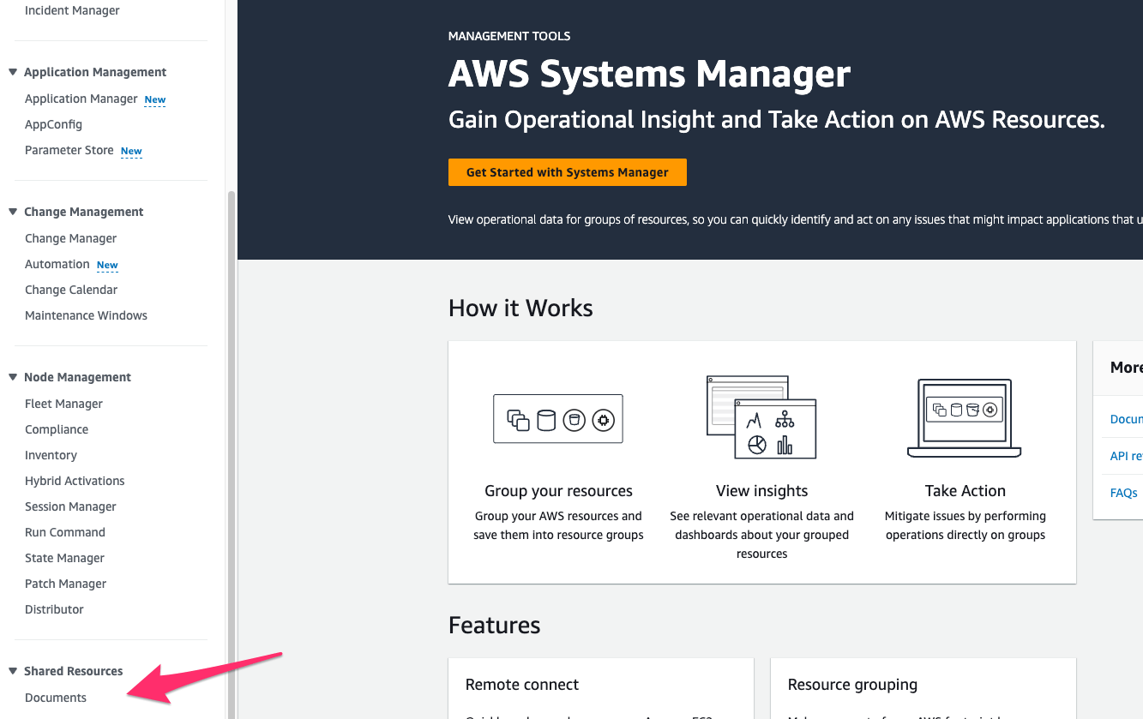This screenshot has width=1143, height=719.
Task: Click the MANAGEMENT TOOLS label
Action: click(x=509, y=36)
